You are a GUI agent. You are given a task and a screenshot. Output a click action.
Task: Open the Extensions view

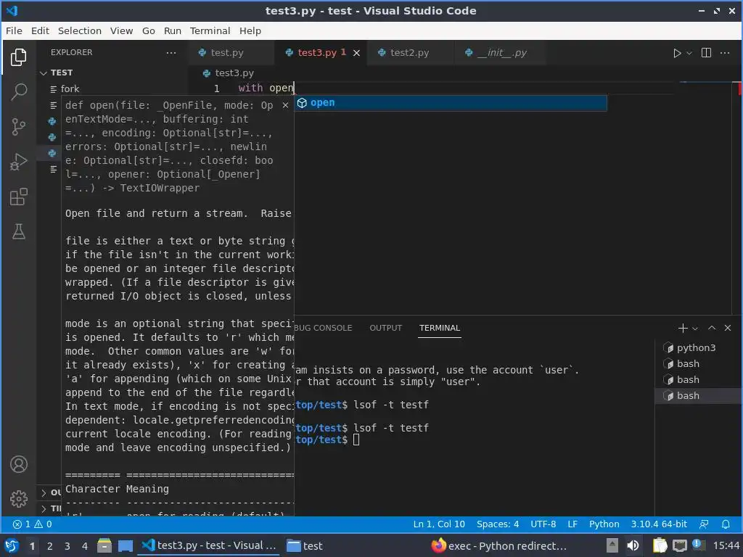click(x=18, y=197)
